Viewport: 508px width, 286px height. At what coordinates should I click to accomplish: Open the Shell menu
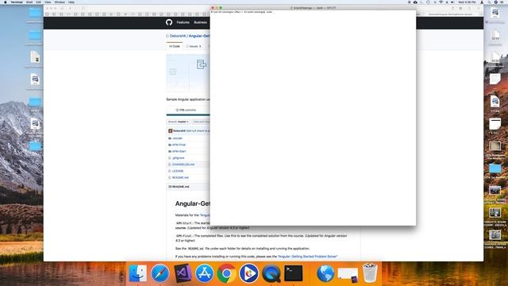pos(29,2)
